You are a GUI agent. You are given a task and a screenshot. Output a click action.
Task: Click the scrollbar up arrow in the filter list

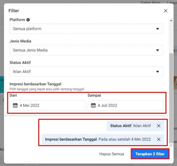pyautogui.click(x=171, y=20)
